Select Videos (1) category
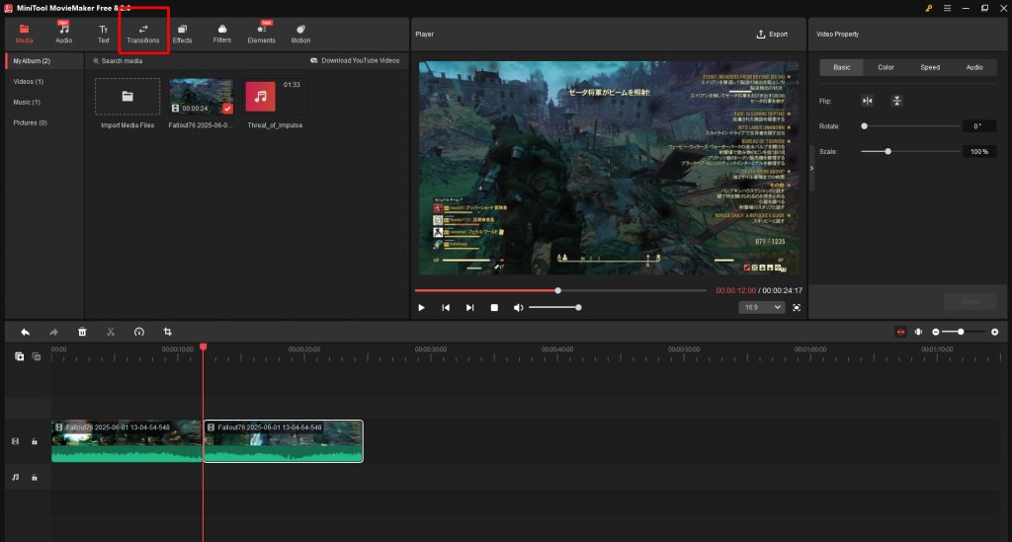The width and height of the screenshot is (1012, 542). point(29,82)
